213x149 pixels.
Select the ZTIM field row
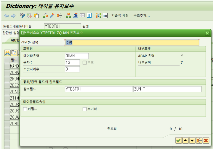15,98
